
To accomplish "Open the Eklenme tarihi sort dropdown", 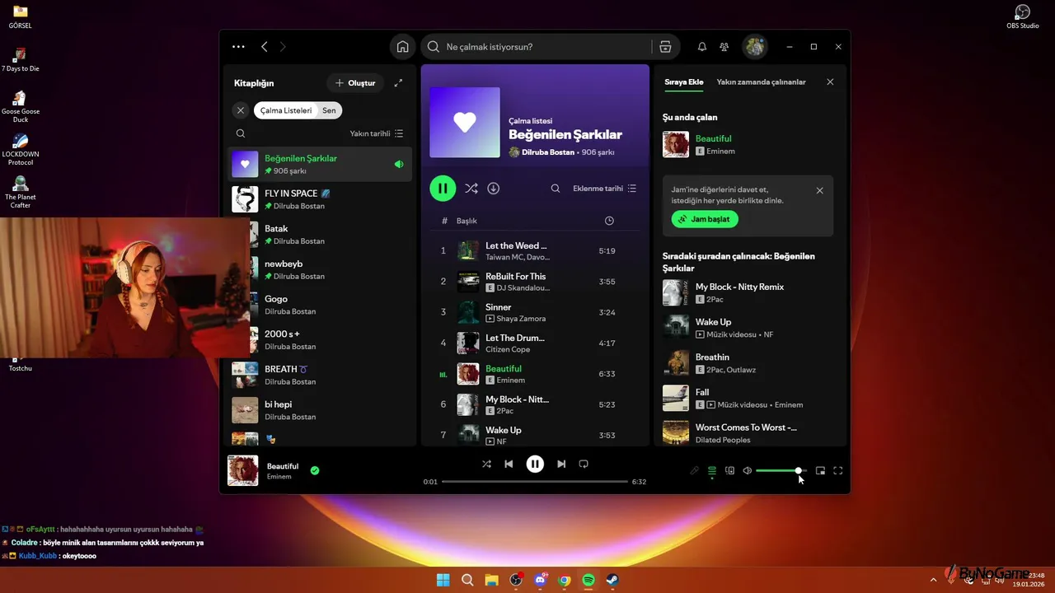I will coord(604,189).
